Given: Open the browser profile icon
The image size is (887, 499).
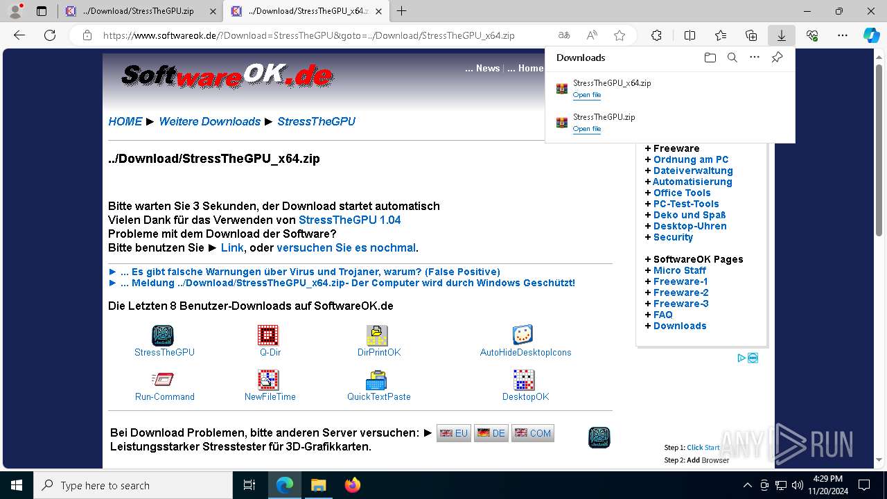Looking at the screenshot, I should coord(15,11).
